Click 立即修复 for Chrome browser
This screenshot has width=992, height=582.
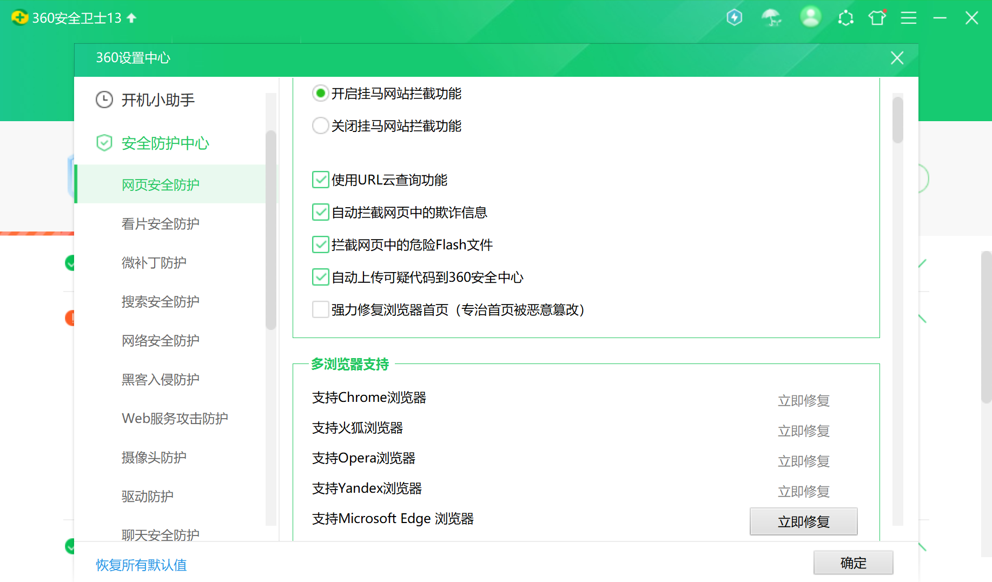tap(803, 401)
